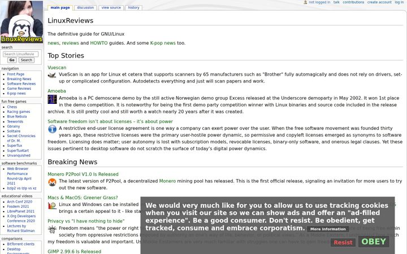Open Web Browser Performance Round-Up April 2021
Viewport: 407px width, 254px height.
coord(19,176)
